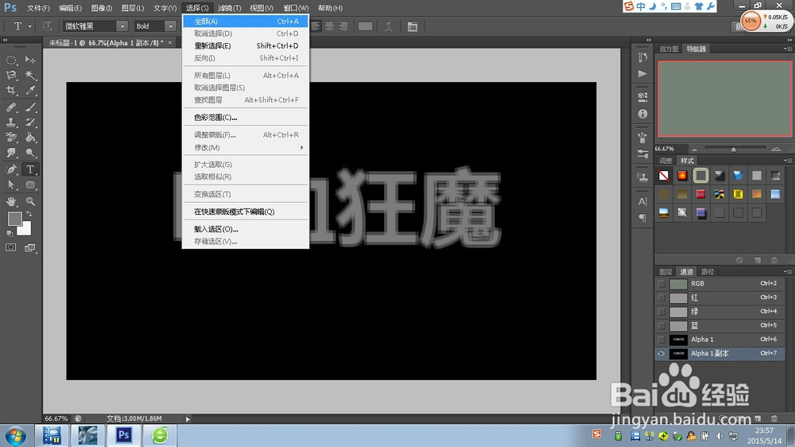Open the Styles panel options menu
The height and width of the screenshot is (447, 795).
click(x=787, y=161)
